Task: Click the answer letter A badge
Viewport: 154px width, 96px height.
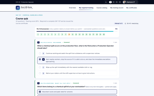Action: click(x=43, y=53)
